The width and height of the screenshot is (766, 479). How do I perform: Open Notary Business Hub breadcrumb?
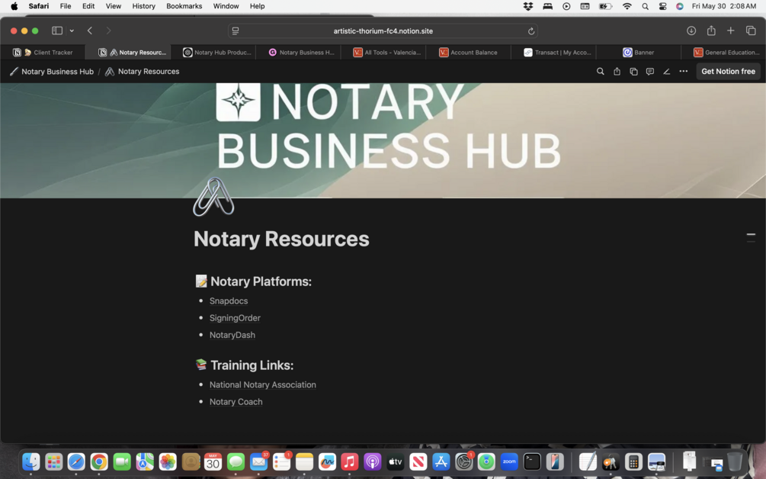coord(52,72)
